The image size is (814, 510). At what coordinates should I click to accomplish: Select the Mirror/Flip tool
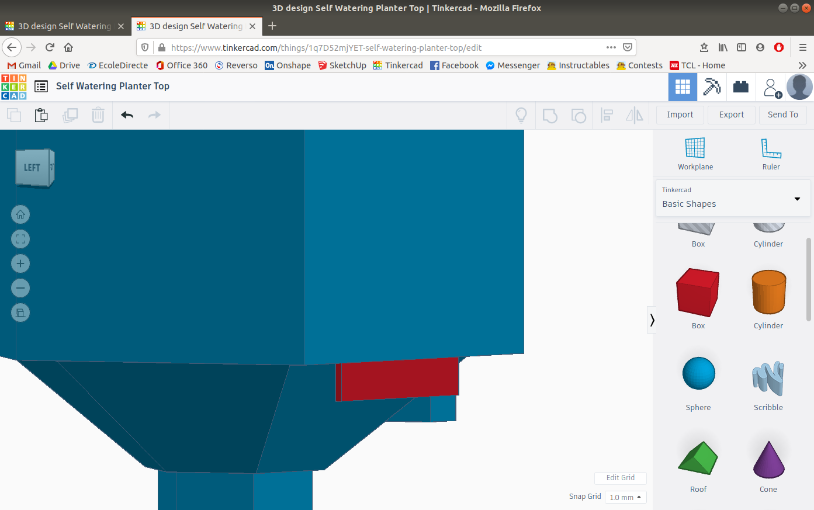tap(635, 115)
